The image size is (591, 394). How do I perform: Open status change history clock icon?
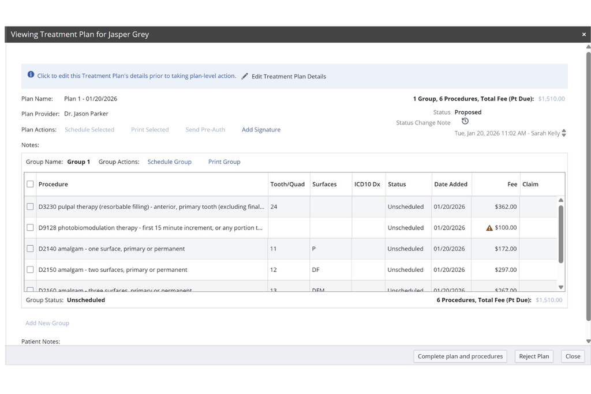(465, 121)
